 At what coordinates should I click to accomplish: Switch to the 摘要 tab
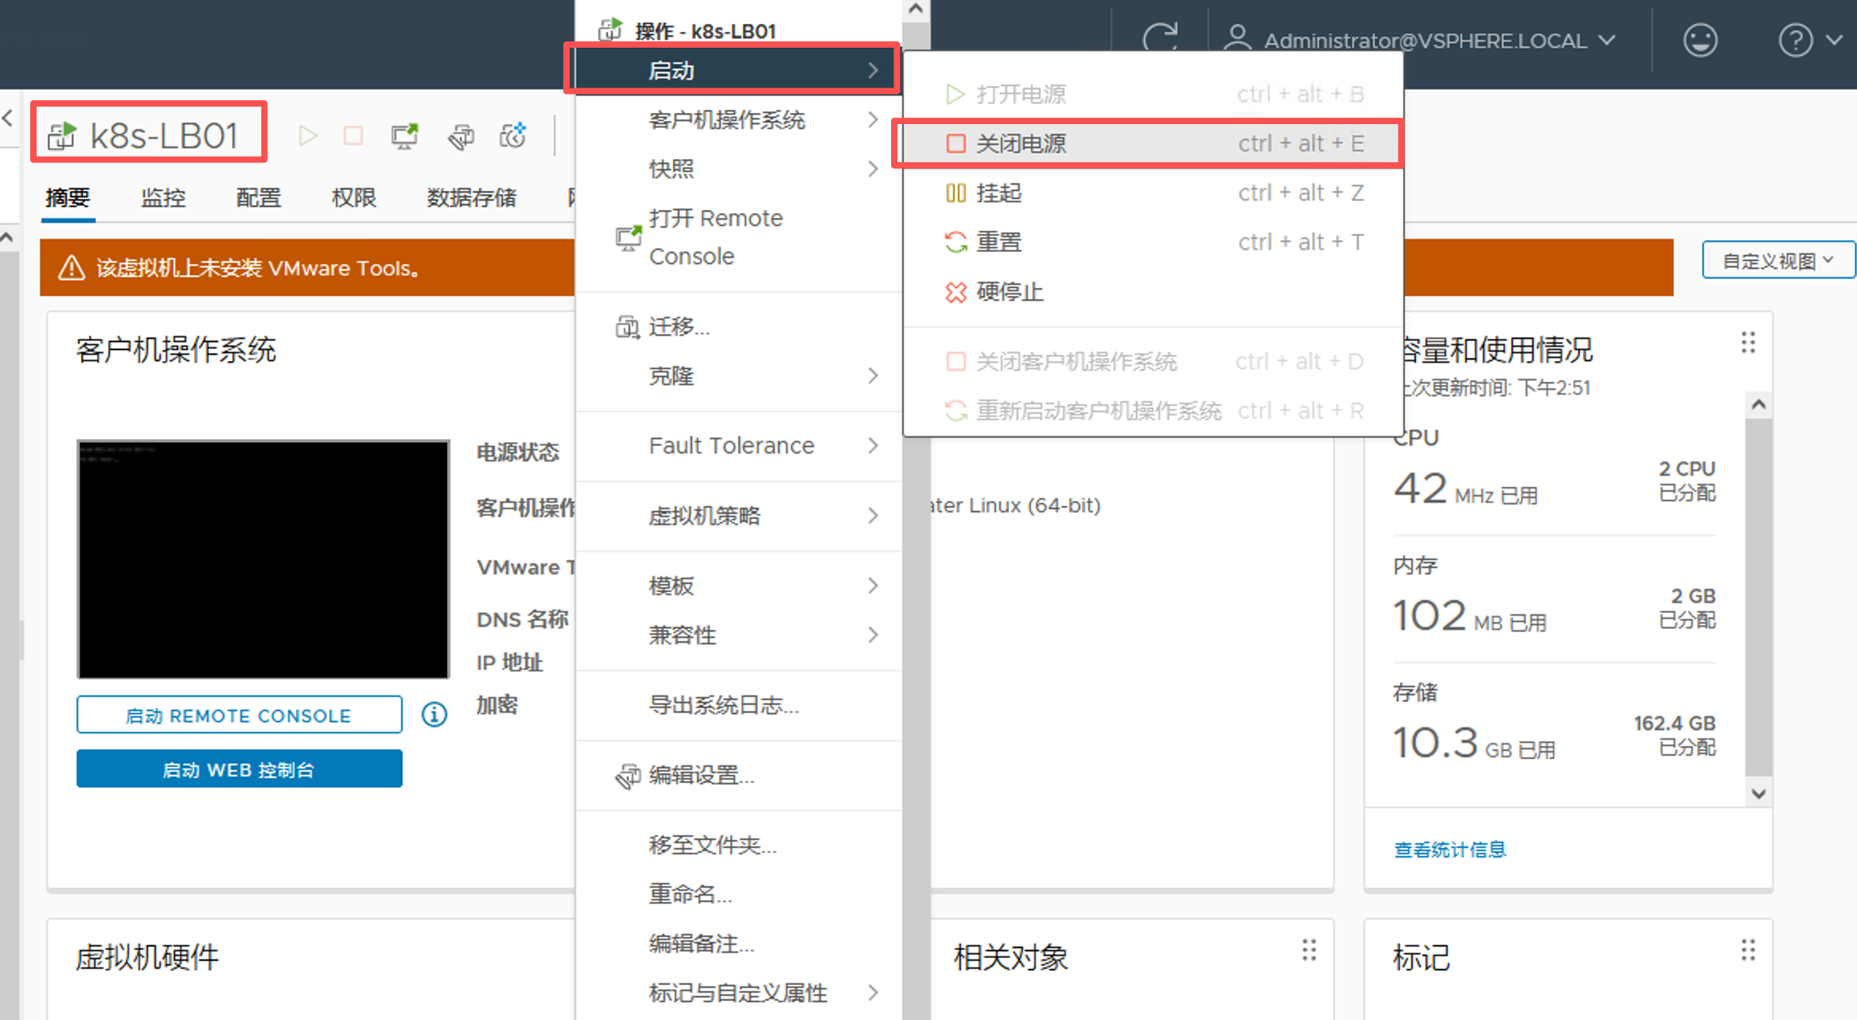pyautogui.click(x=68, y=197)
